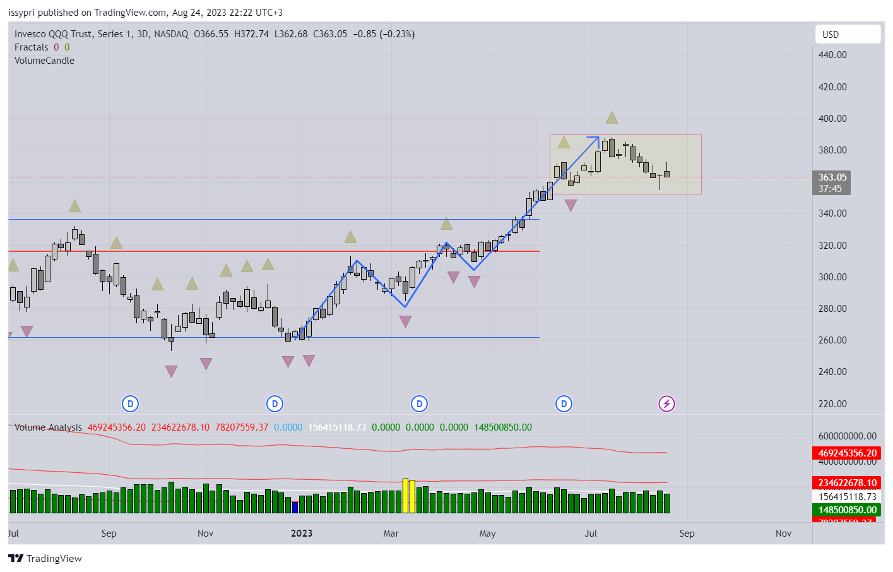Screen dimensions: 893x572
Task: Click the bar countdown timer 37:45
Action: click(830, 189)
